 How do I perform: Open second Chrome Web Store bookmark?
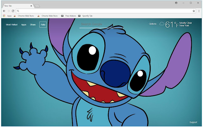(x=48, y=16)
